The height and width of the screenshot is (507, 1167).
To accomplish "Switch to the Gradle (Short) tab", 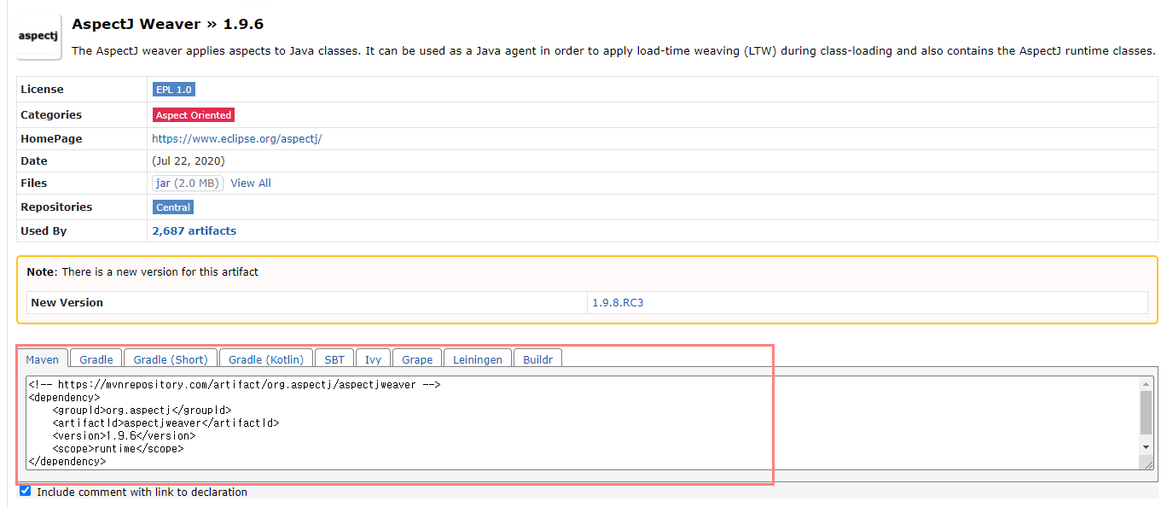I will (171, 359).
